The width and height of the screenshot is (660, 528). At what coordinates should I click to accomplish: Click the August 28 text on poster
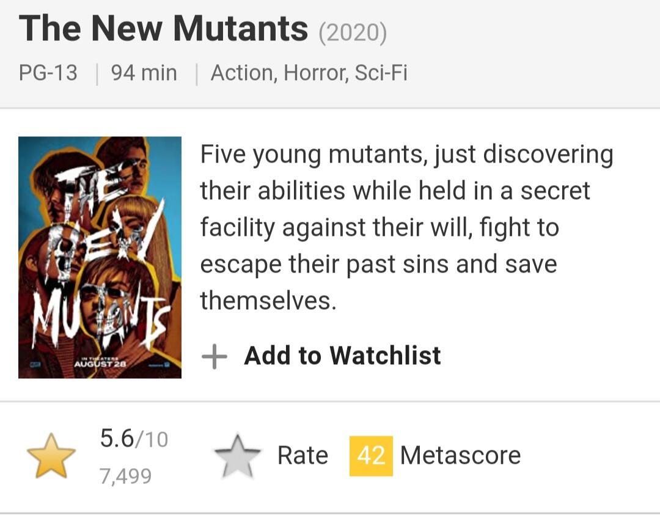100,364
